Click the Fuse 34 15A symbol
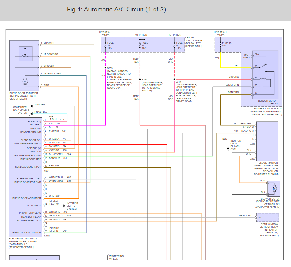The width and height of the screenshot is (291, 267). point(140,45)
